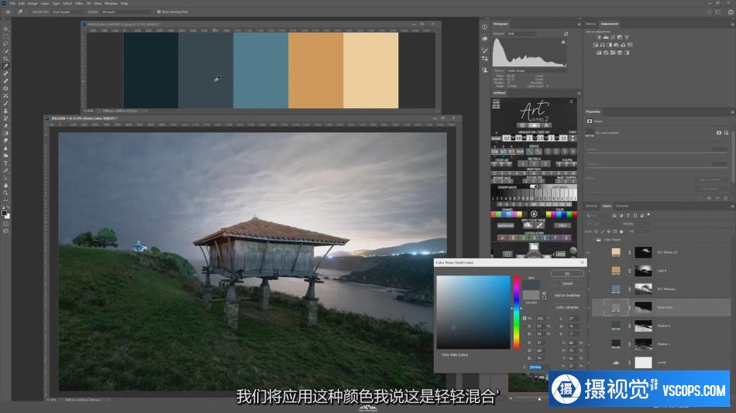Click OK in the Color Picker

tap(567, 274)
